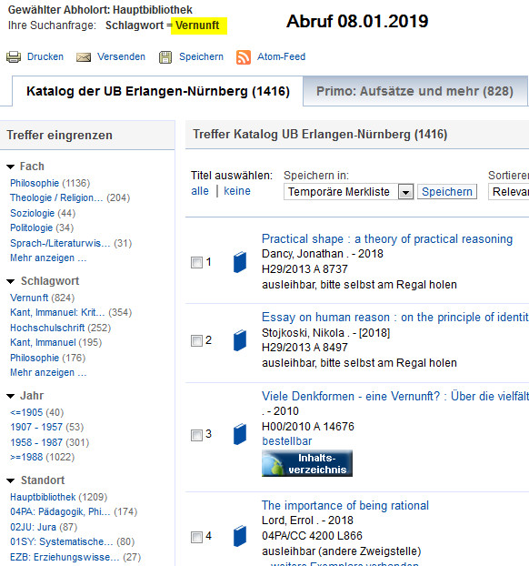The width and height of the screenshot is (529, 566).
Task: Select the Katalog der UB Erlangen-Nürnberg tab
Action: 158,91
